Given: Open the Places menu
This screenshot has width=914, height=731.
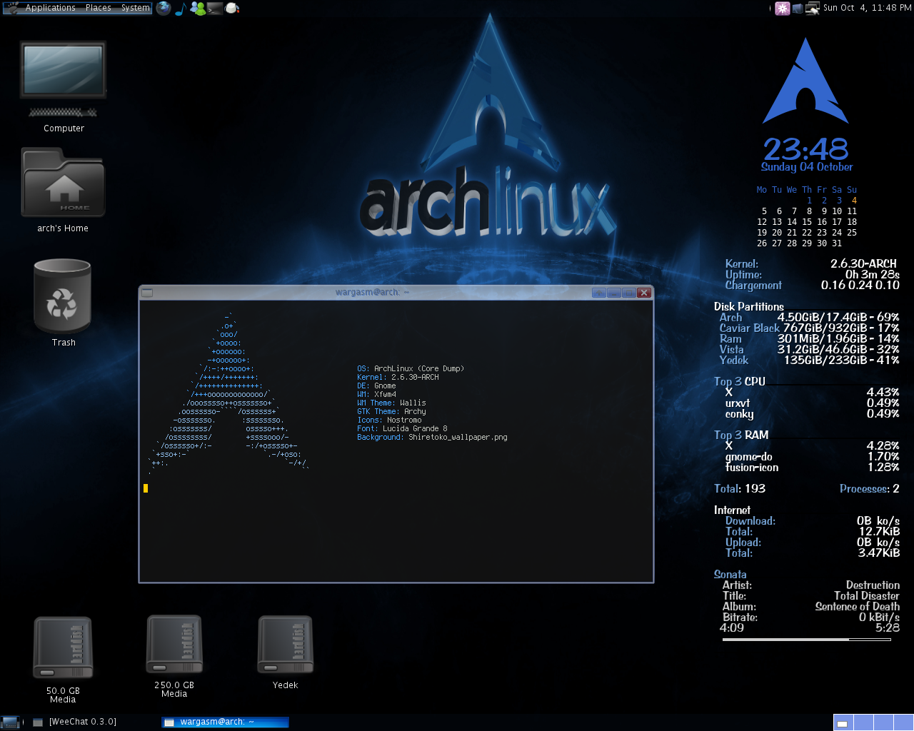Looking at the screenshot, I should 99,8.
